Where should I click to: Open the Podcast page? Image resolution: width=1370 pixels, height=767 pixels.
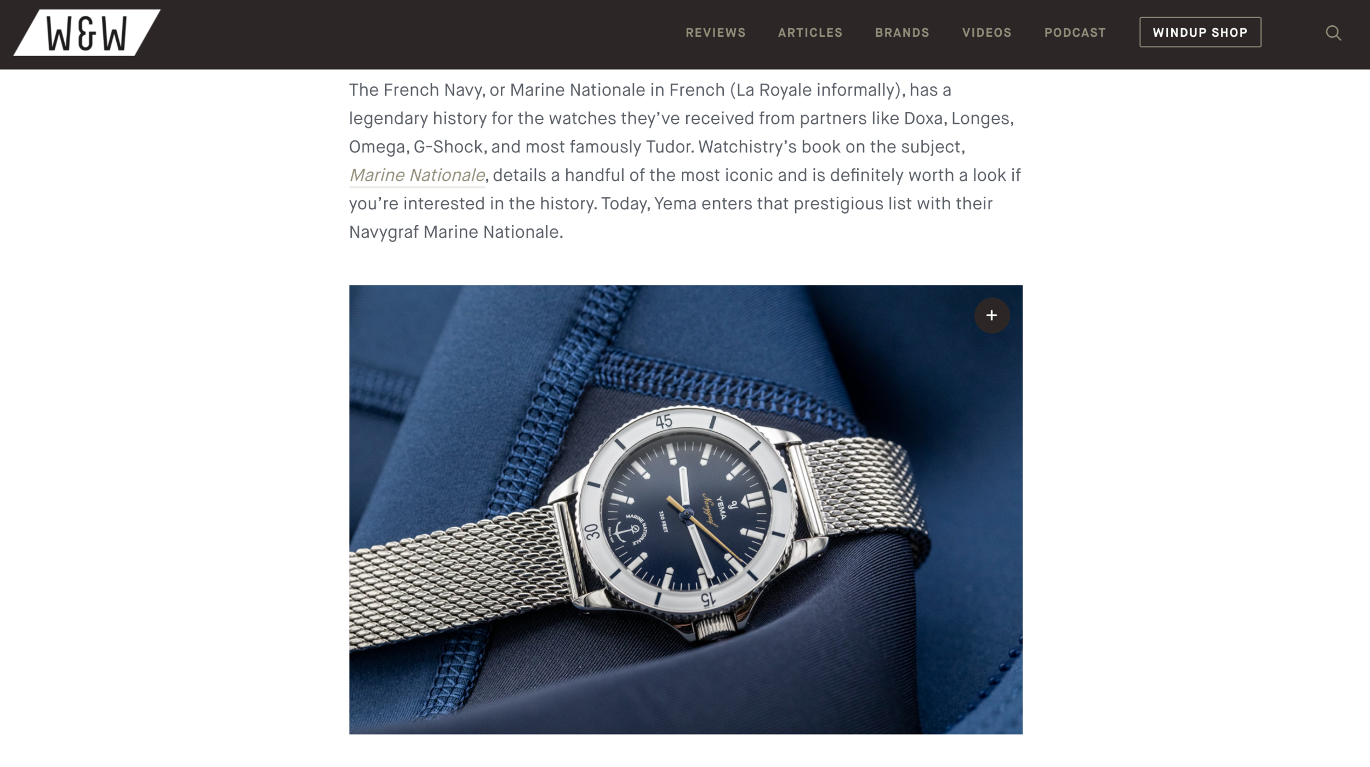click(1075, 33)
